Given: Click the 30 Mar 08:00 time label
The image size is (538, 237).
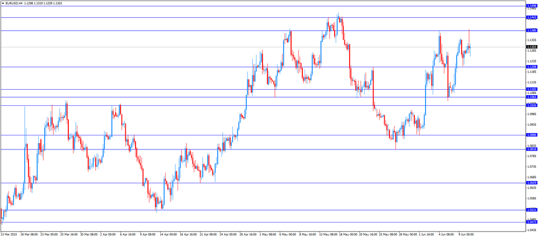Looking at the screenshot, I should pyautogui.click(x=89, y=234).
